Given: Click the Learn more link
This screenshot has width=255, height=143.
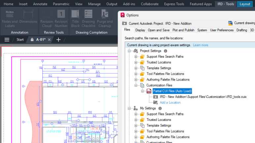Looking at the screenshot, I should click(200, 45).
